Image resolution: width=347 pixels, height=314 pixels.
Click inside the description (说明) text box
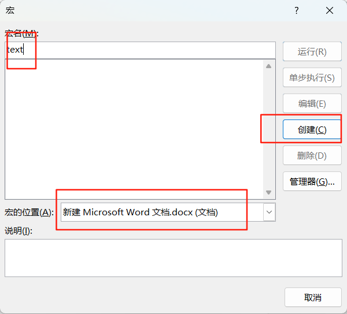(173, 258)
